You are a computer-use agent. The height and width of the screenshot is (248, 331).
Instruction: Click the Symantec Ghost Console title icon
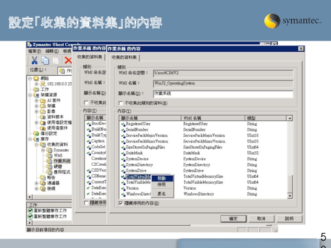[29, 45]
